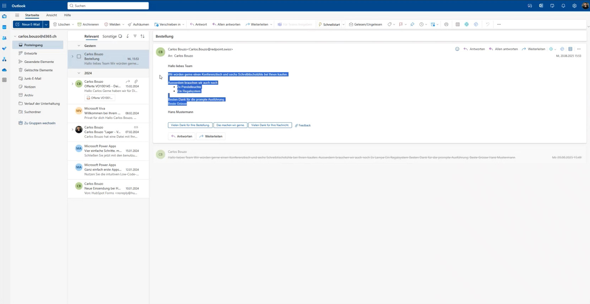Click the notification bell icon
This screenshot has width=590, height=304.
pos(563,6)
